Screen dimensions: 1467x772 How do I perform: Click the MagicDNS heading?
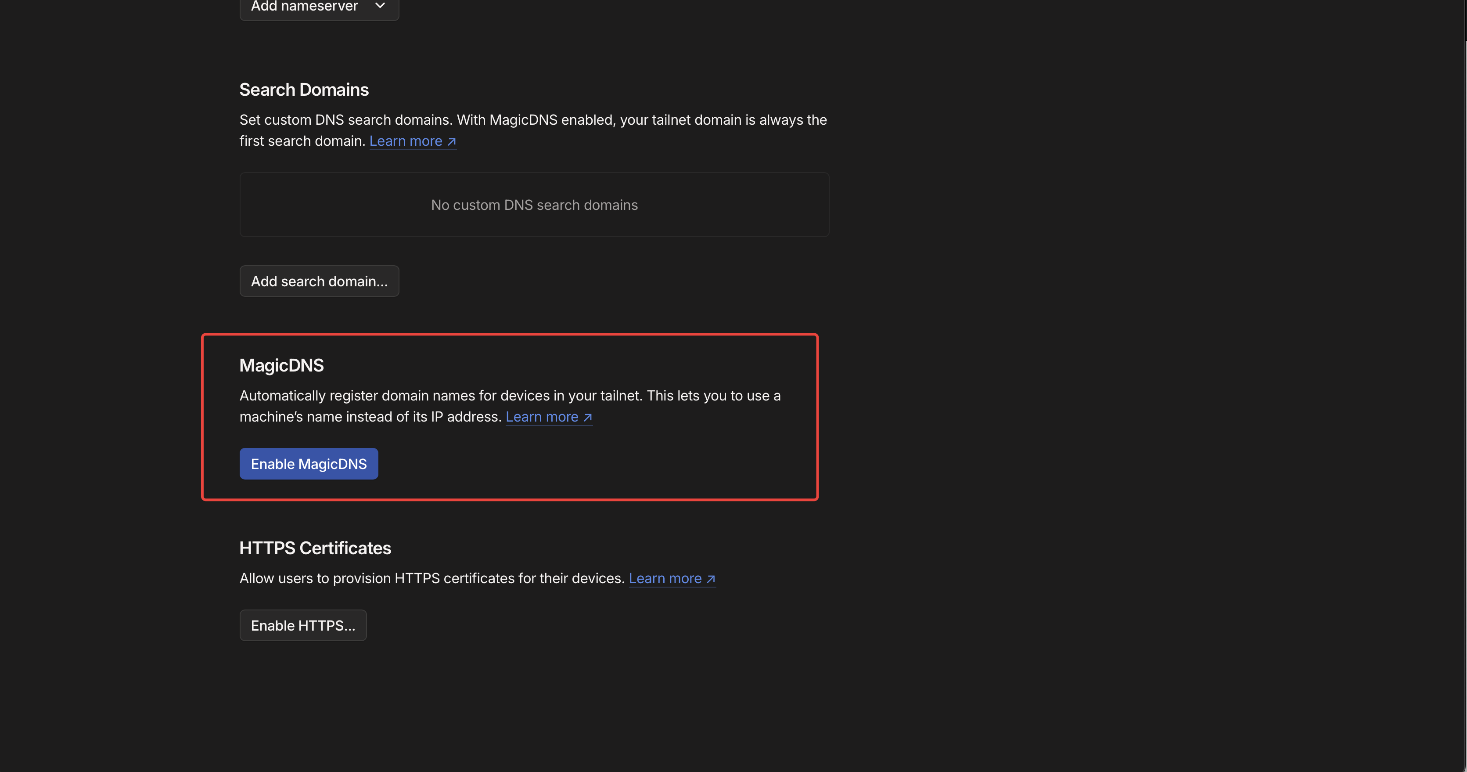pyautogui.click(x=281, y=365)
